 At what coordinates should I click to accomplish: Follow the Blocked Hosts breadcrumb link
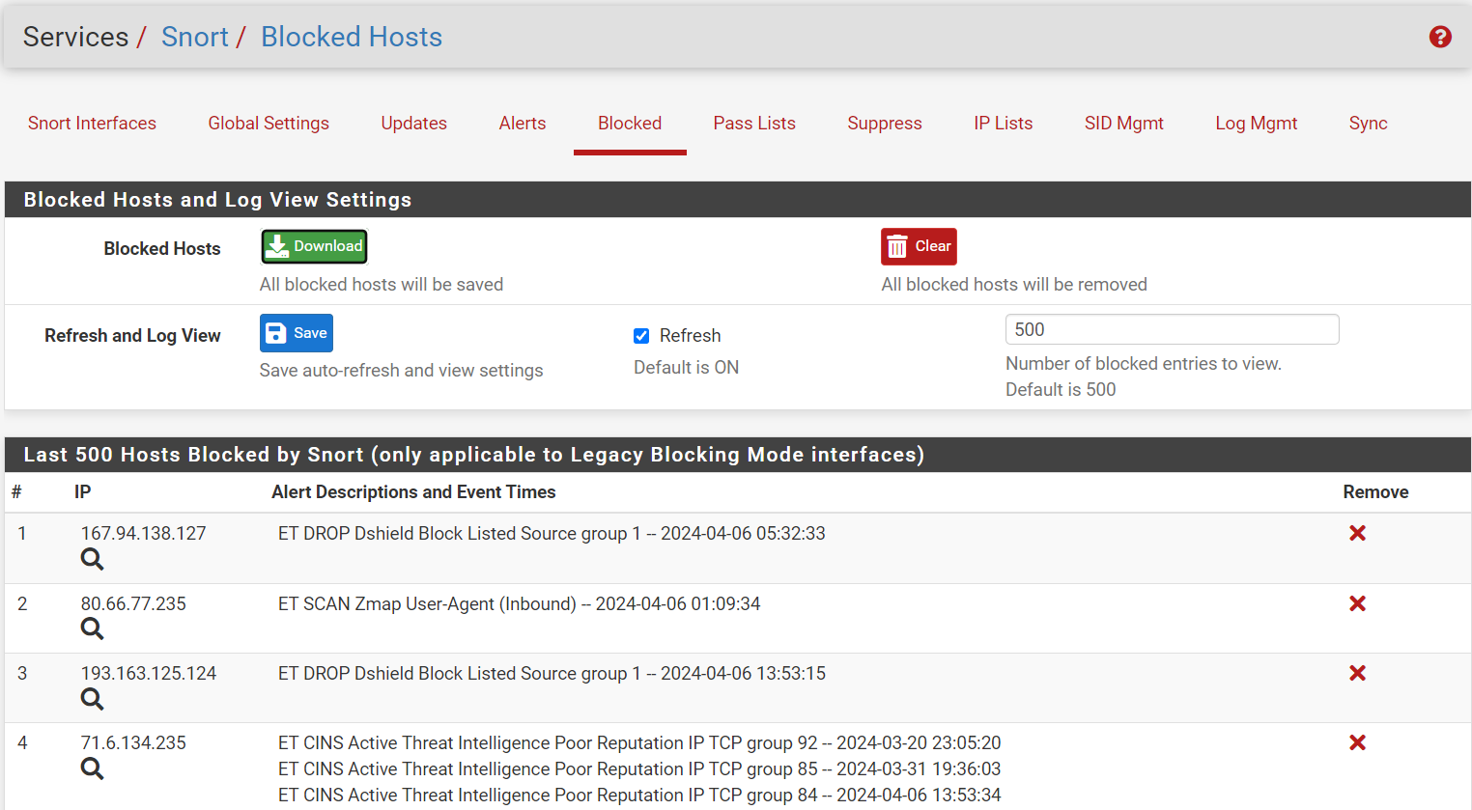tap(352, 37)
